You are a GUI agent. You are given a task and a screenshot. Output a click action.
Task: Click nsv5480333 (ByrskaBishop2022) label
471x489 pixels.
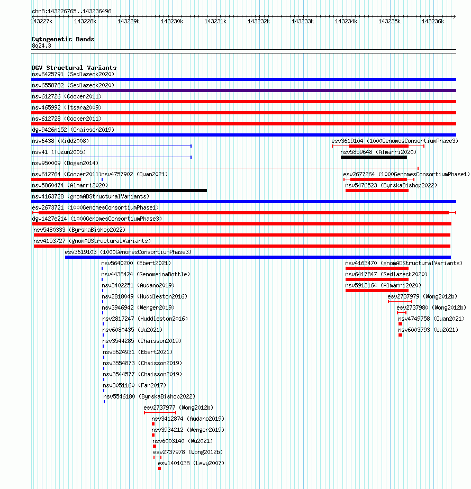tap(79, 230)
